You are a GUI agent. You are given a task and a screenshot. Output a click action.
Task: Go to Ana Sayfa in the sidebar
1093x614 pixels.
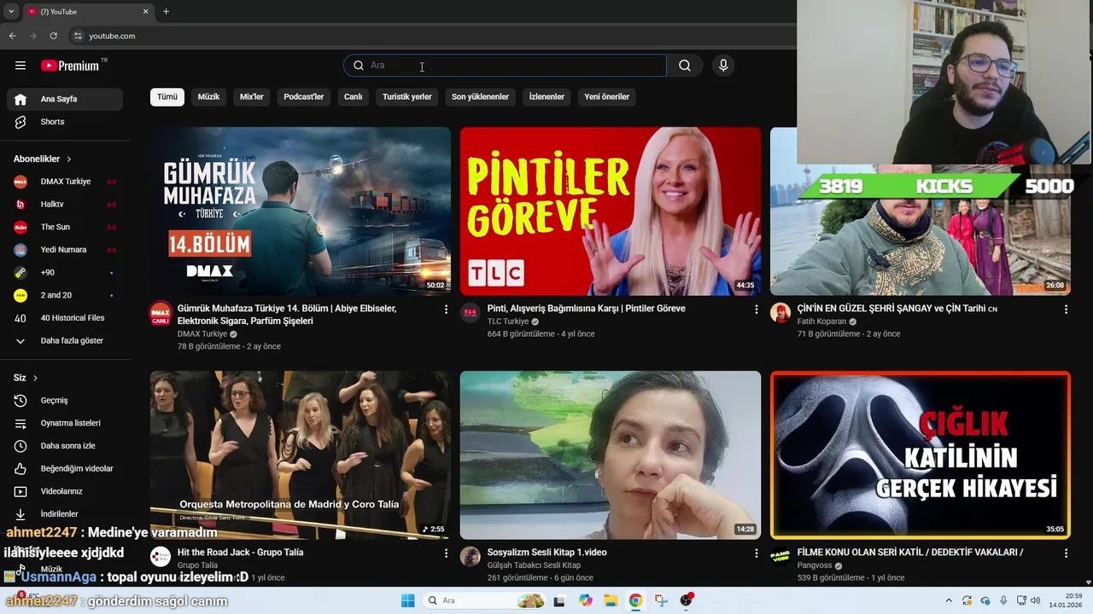click(x=65, y=99)
